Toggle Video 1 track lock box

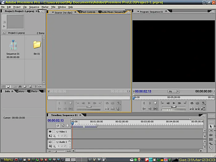point(54,131)
